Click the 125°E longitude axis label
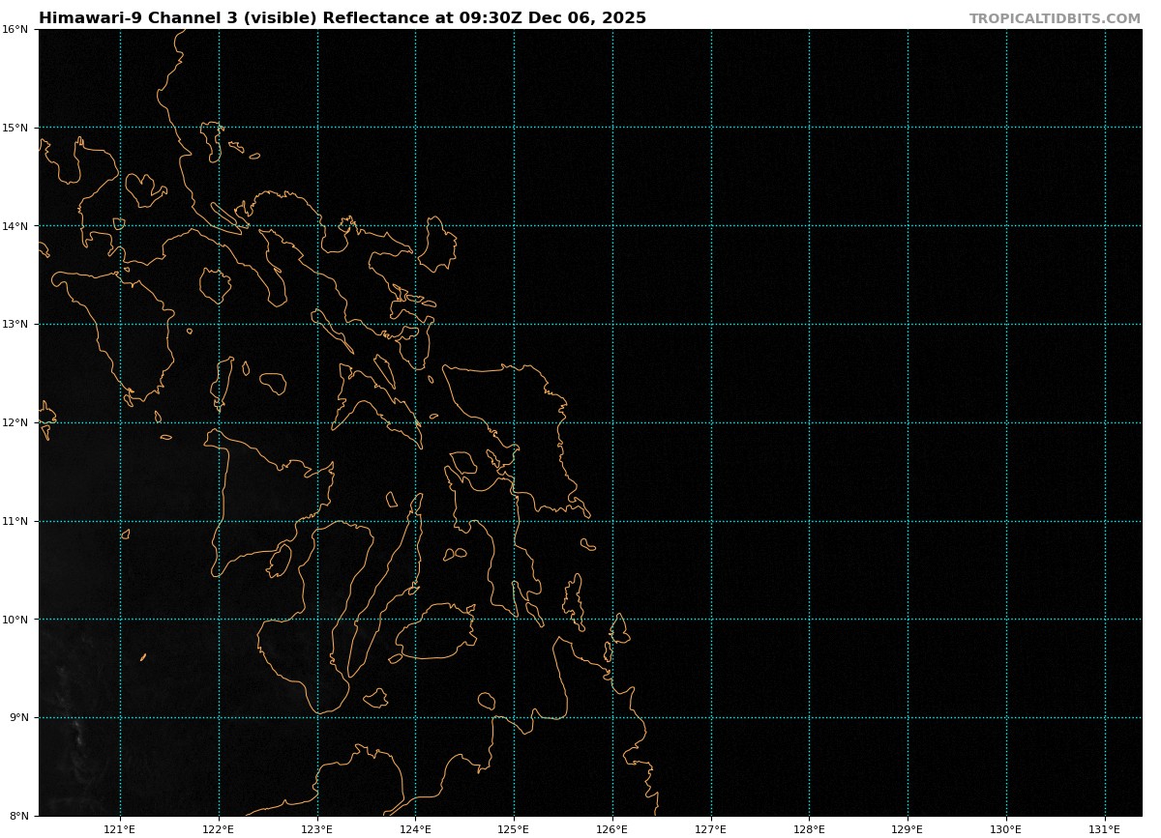The image size is (1161, 838). (514, 829)
